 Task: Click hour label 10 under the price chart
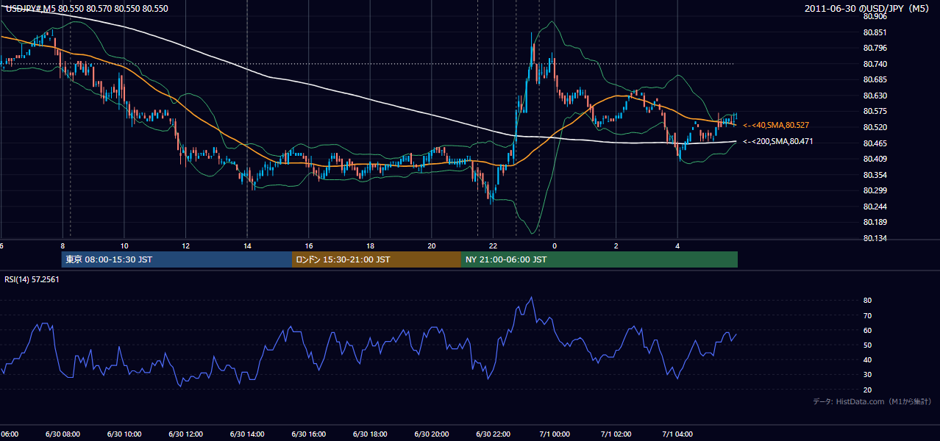click(x=124, y=246)
